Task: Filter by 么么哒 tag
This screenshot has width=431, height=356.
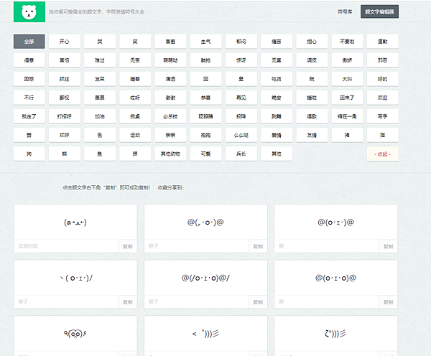Action: coord(241,135)
